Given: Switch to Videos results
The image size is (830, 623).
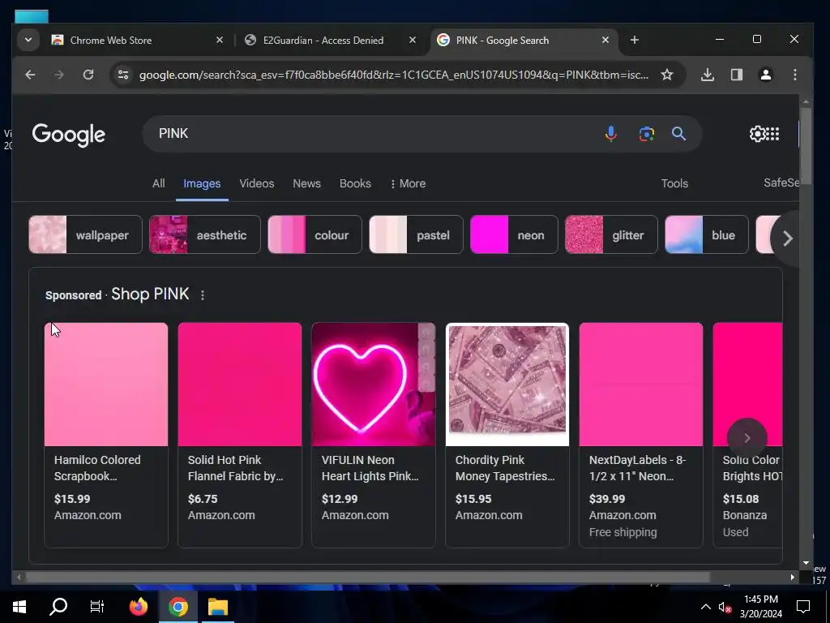Looking at the screenshot, I should click(257, 183).
